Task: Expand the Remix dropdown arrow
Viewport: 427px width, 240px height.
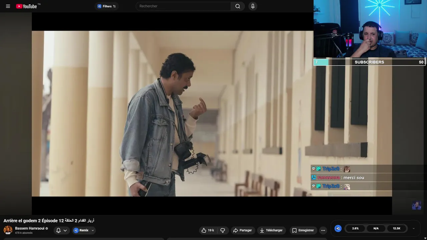Action: [93, 230]
